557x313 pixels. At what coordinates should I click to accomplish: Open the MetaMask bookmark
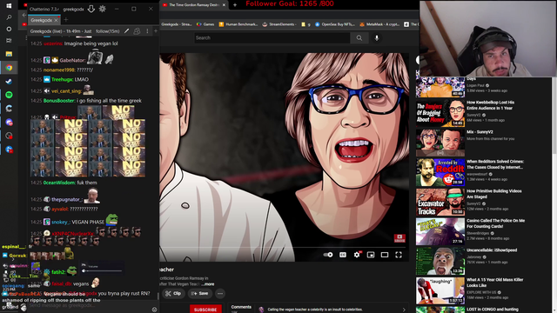[379, 24]
